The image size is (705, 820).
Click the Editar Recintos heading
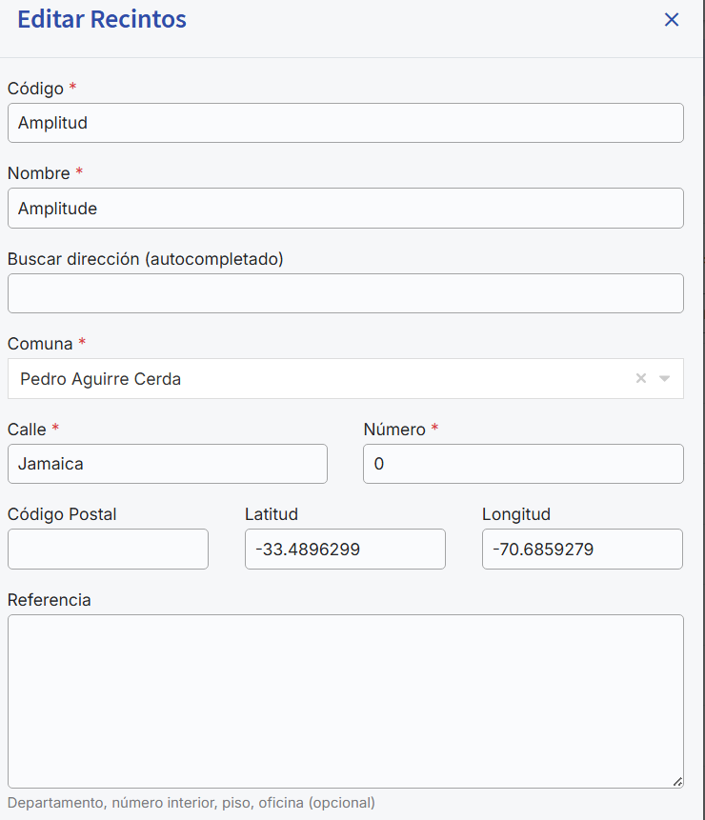(102, 19)
